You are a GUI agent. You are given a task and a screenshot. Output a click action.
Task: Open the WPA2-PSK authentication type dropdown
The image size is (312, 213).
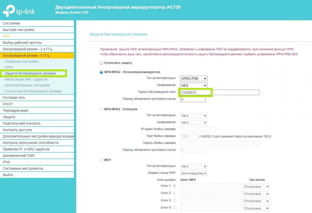coord(194,78)
